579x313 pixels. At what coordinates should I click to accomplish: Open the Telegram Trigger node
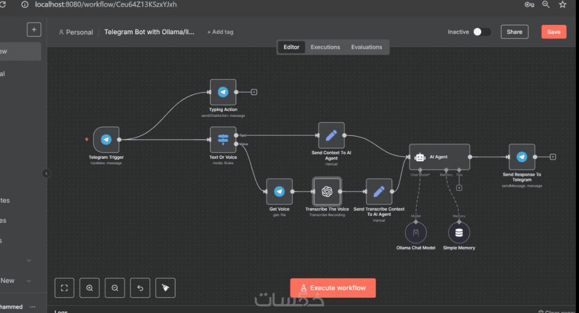tap(106, 139)
